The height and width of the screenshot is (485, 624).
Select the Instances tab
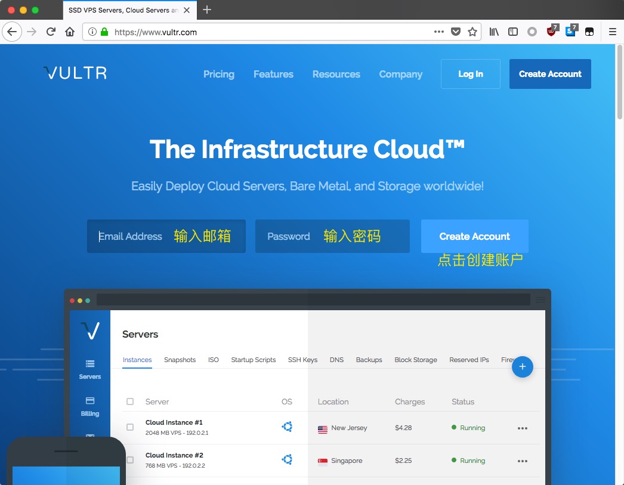[137, 360]
